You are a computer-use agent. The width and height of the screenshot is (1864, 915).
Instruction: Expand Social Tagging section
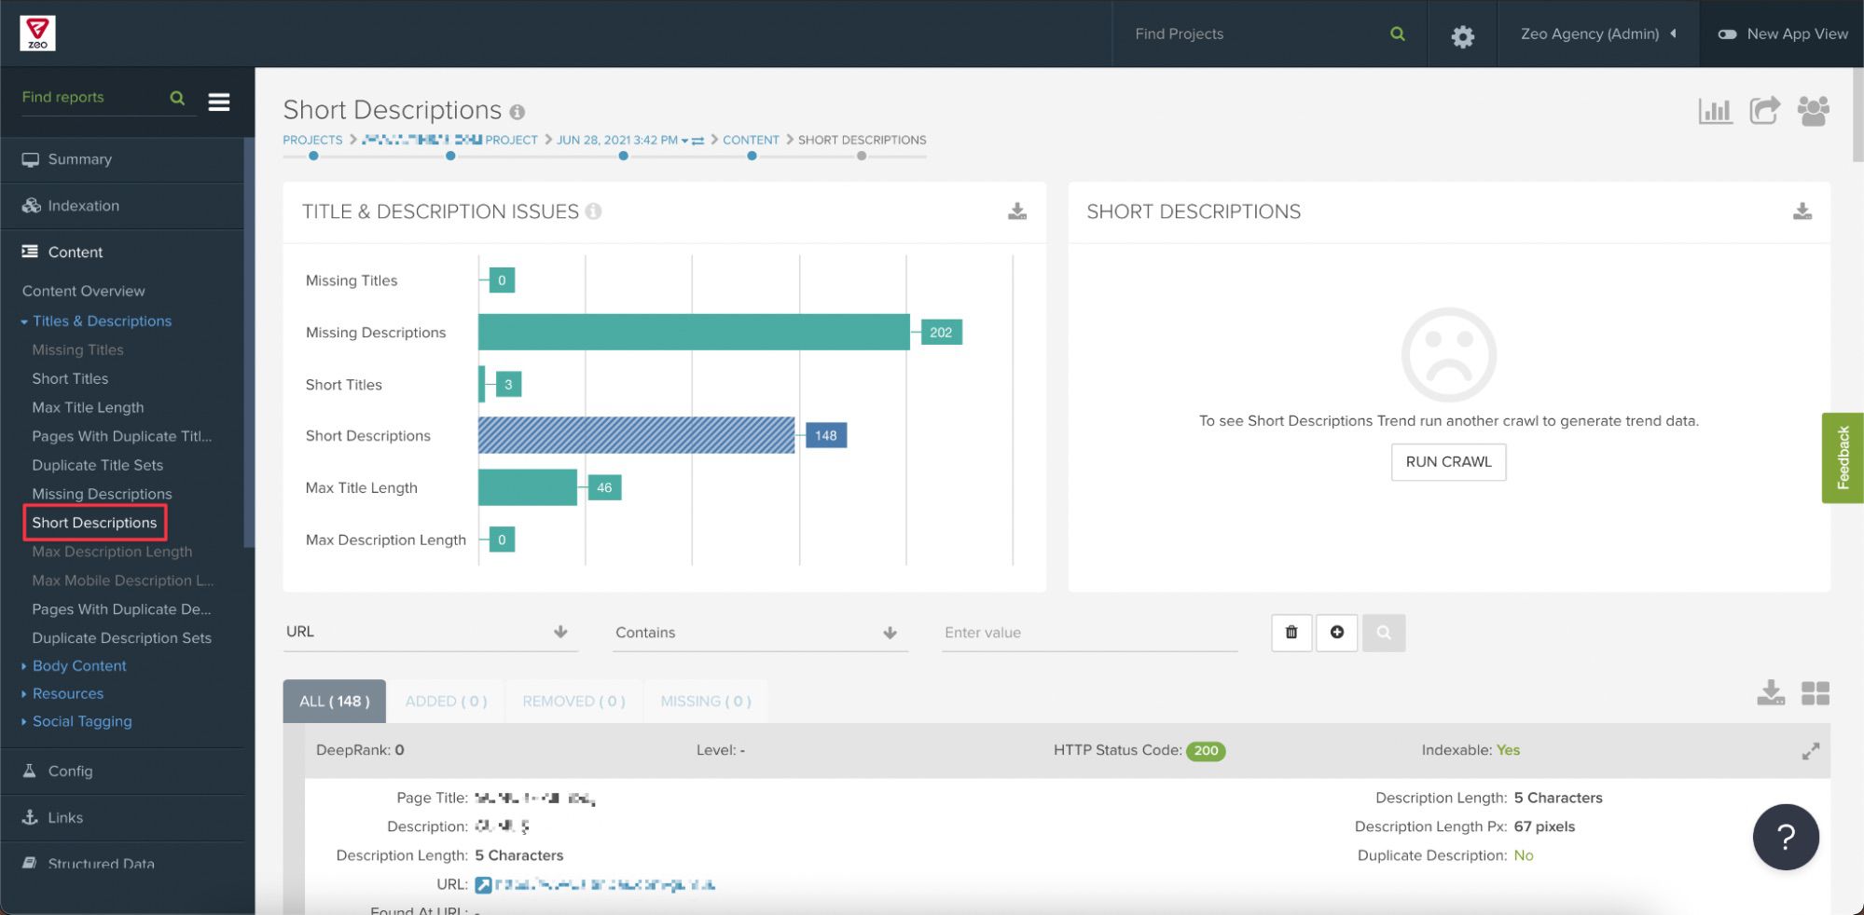76,722
